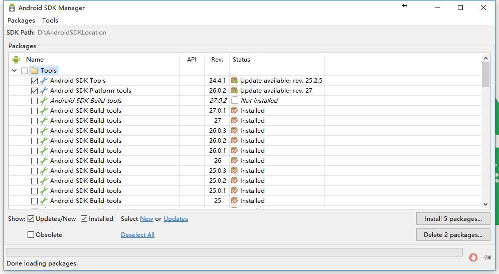The height and width of the screenshot is (274, 499).
Task: Collapse the Tools tree group
Action: coord(15,71)
